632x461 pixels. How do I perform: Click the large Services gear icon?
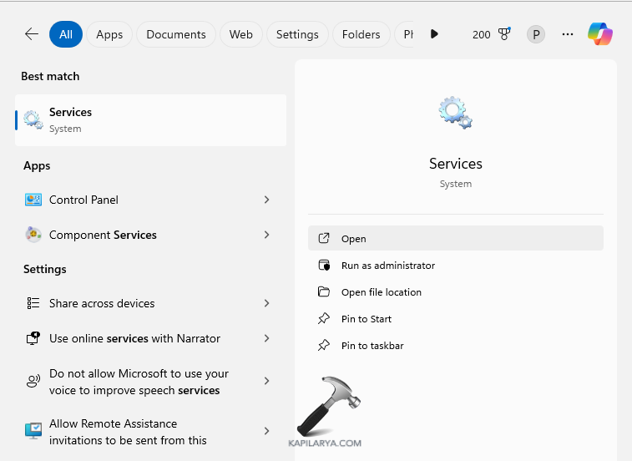pyautogui.click(x=455, y=113)
